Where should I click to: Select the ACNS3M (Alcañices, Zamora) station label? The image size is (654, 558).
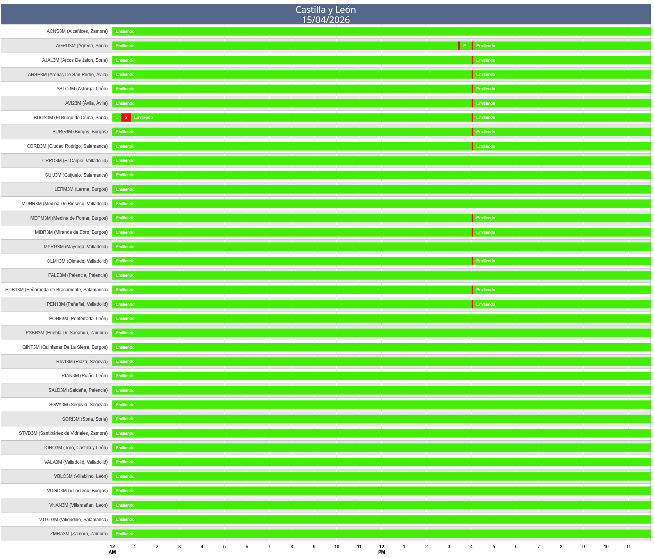77,31
